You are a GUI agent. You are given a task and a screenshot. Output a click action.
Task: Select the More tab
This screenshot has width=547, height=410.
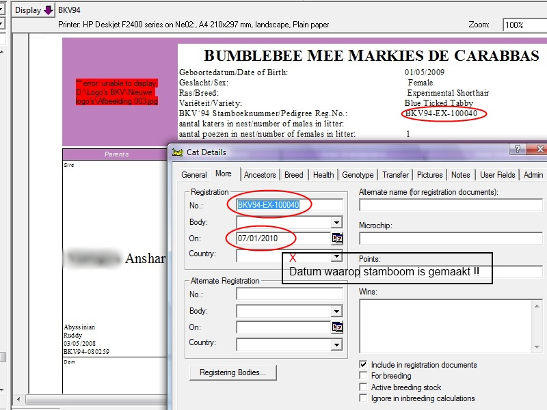coord(224,174)
